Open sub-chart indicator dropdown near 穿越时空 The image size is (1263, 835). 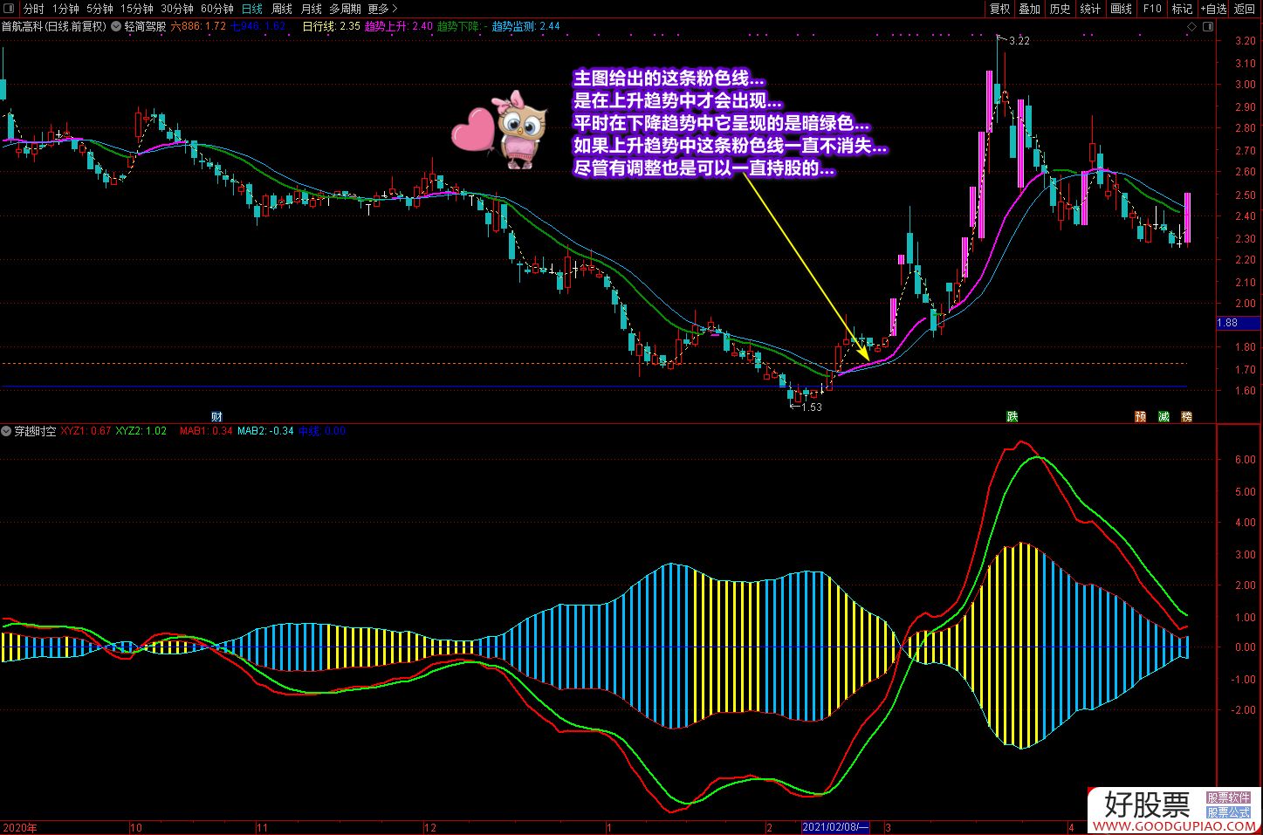pos(7,431)
